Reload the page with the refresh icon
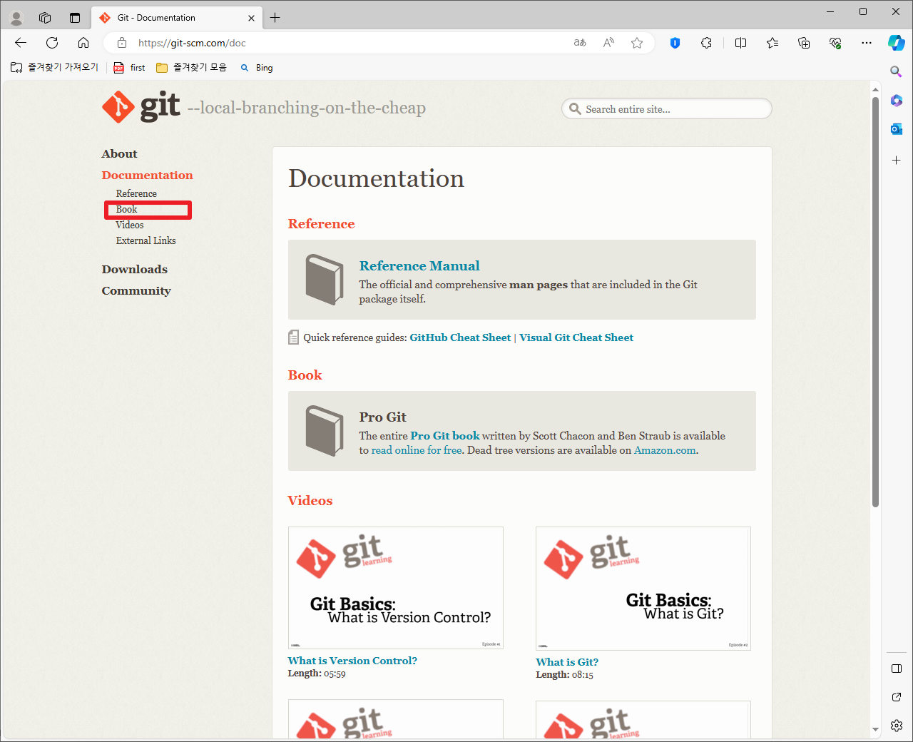 52,43
